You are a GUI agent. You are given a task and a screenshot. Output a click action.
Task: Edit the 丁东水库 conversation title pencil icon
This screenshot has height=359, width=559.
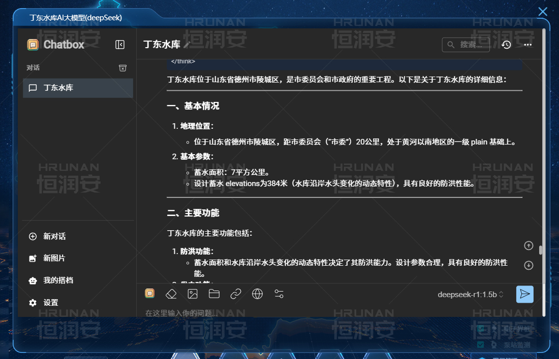pyautogui.click(x=187, y=45)
